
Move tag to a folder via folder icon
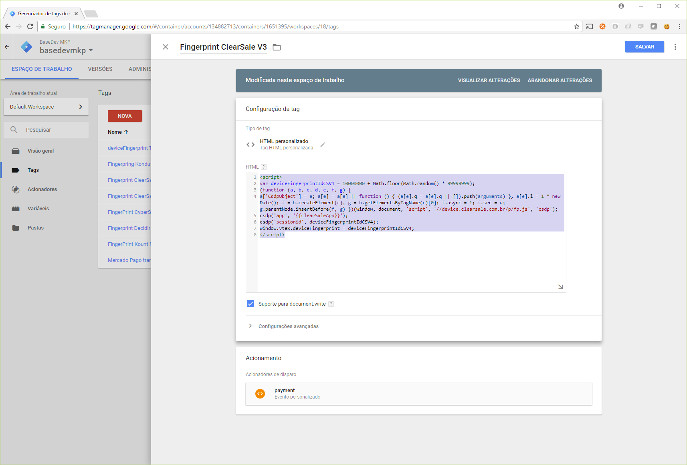coord(277,47)
